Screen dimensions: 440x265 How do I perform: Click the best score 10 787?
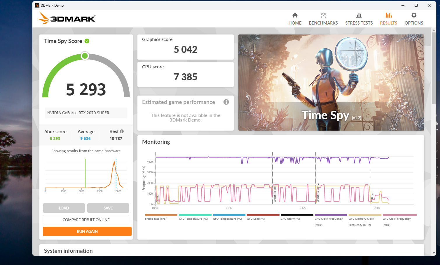point(116,138)
